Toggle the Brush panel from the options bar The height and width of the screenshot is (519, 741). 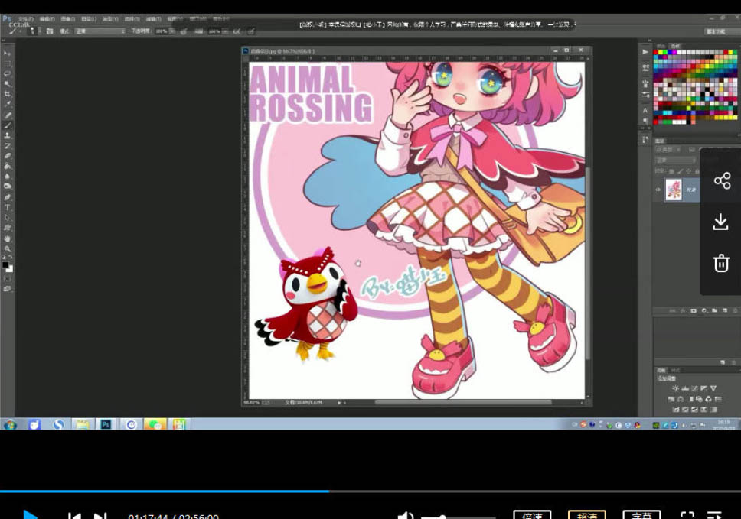point(50,31)
